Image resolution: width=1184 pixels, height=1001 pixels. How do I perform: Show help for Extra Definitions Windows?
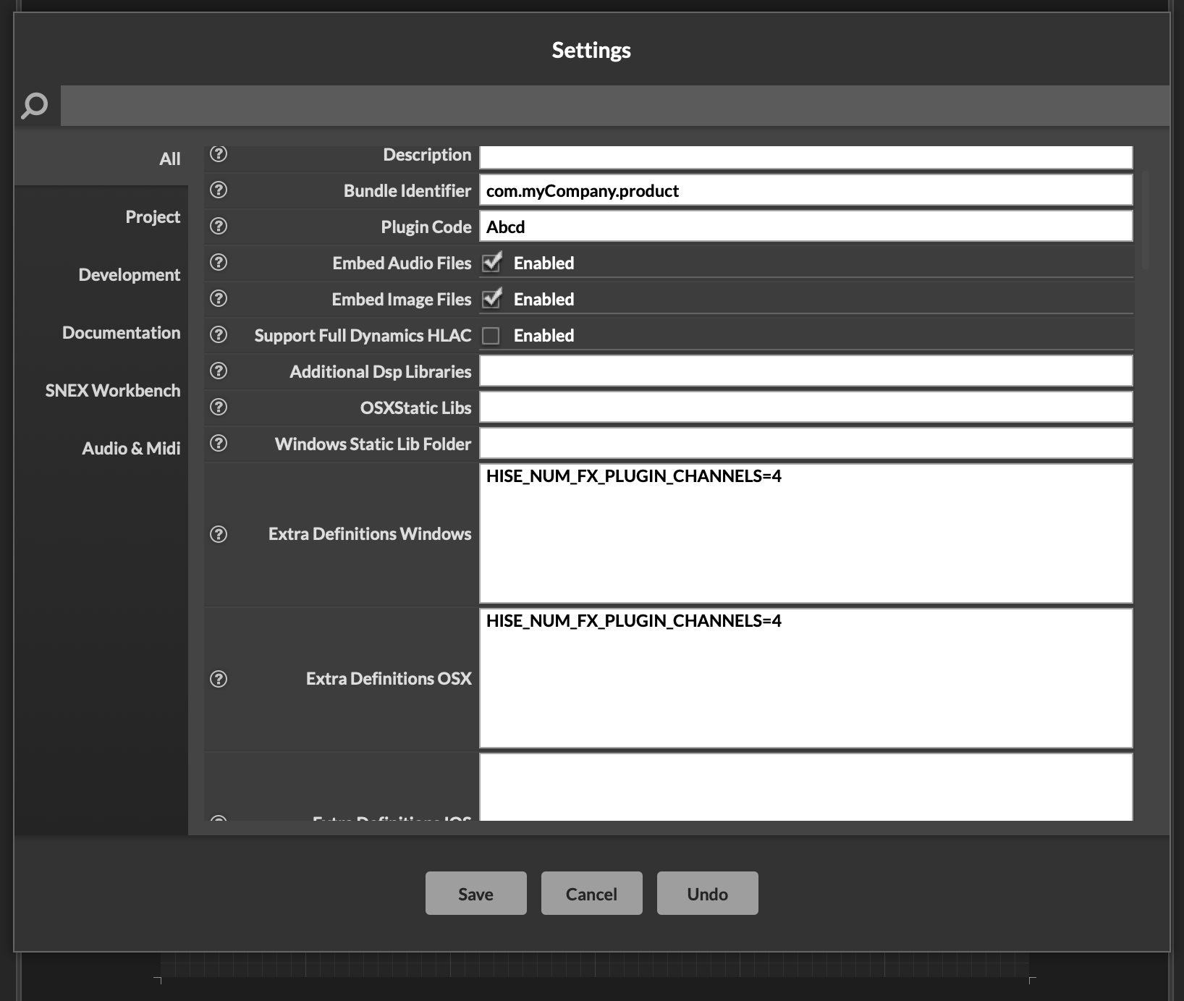219,534
